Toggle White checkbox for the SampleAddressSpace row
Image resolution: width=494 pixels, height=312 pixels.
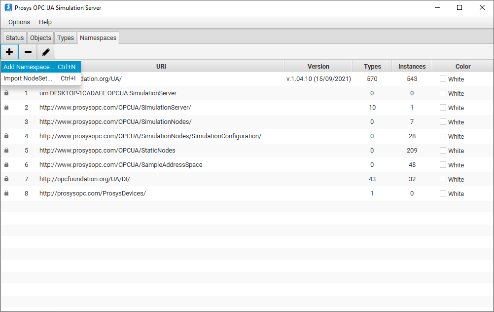[x=443, y=164]
